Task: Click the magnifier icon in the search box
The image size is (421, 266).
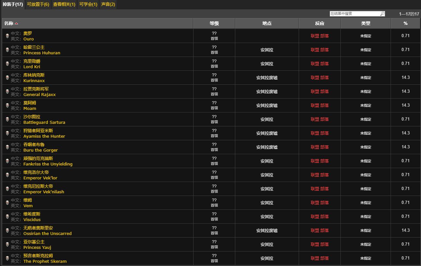Action: pyautogui.click(x=382, y=14)
